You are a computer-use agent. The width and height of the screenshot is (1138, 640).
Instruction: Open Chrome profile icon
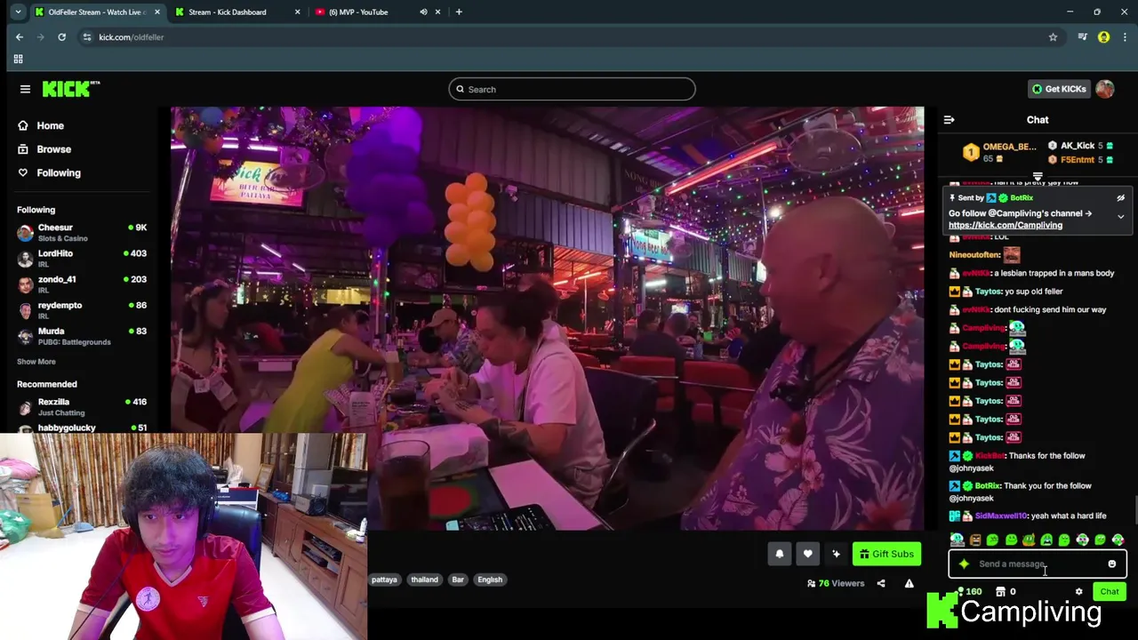coord(1103,37)
